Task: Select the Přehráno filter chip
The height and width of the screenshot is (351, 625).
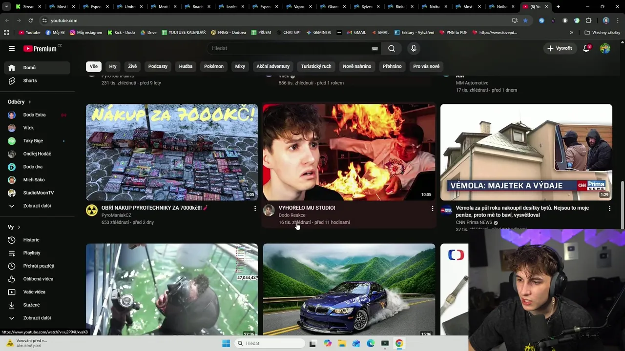Action: point(392,66)
